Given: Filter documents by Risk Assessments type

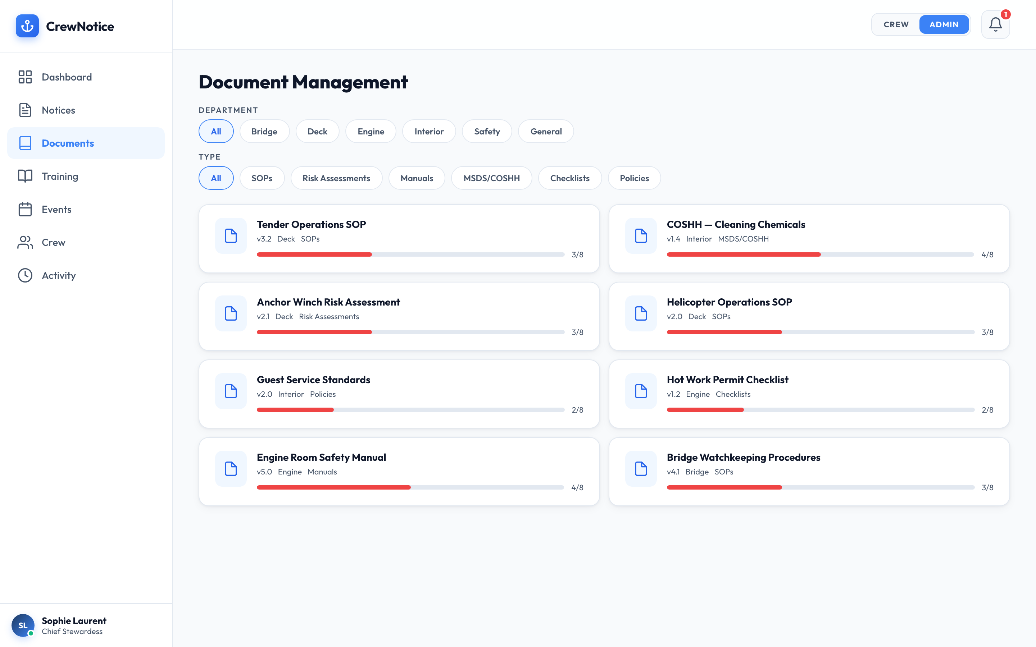Looking at the screenshot, I should tap(336, 178).
